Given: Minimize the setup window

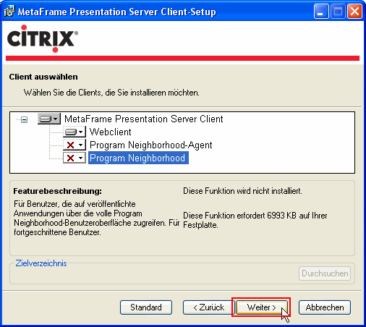Looking at the screenshot, I should 321,12.
